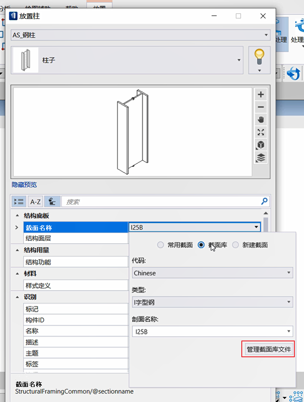Viewport: 304px width, 402px height.
Task: Click the magnifier search icon
Action: pos(264,201)
